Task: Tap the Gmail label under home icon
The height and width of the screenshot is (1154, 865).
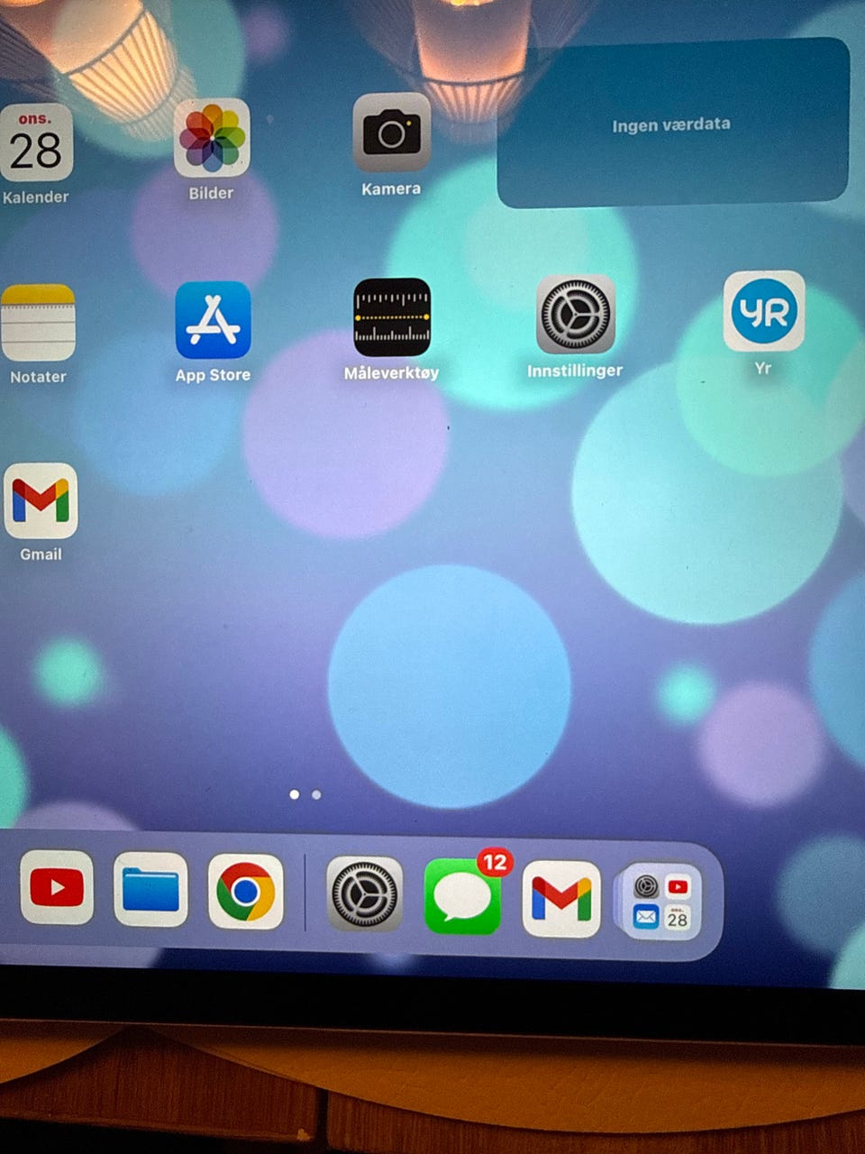Action: click(41, 554)
